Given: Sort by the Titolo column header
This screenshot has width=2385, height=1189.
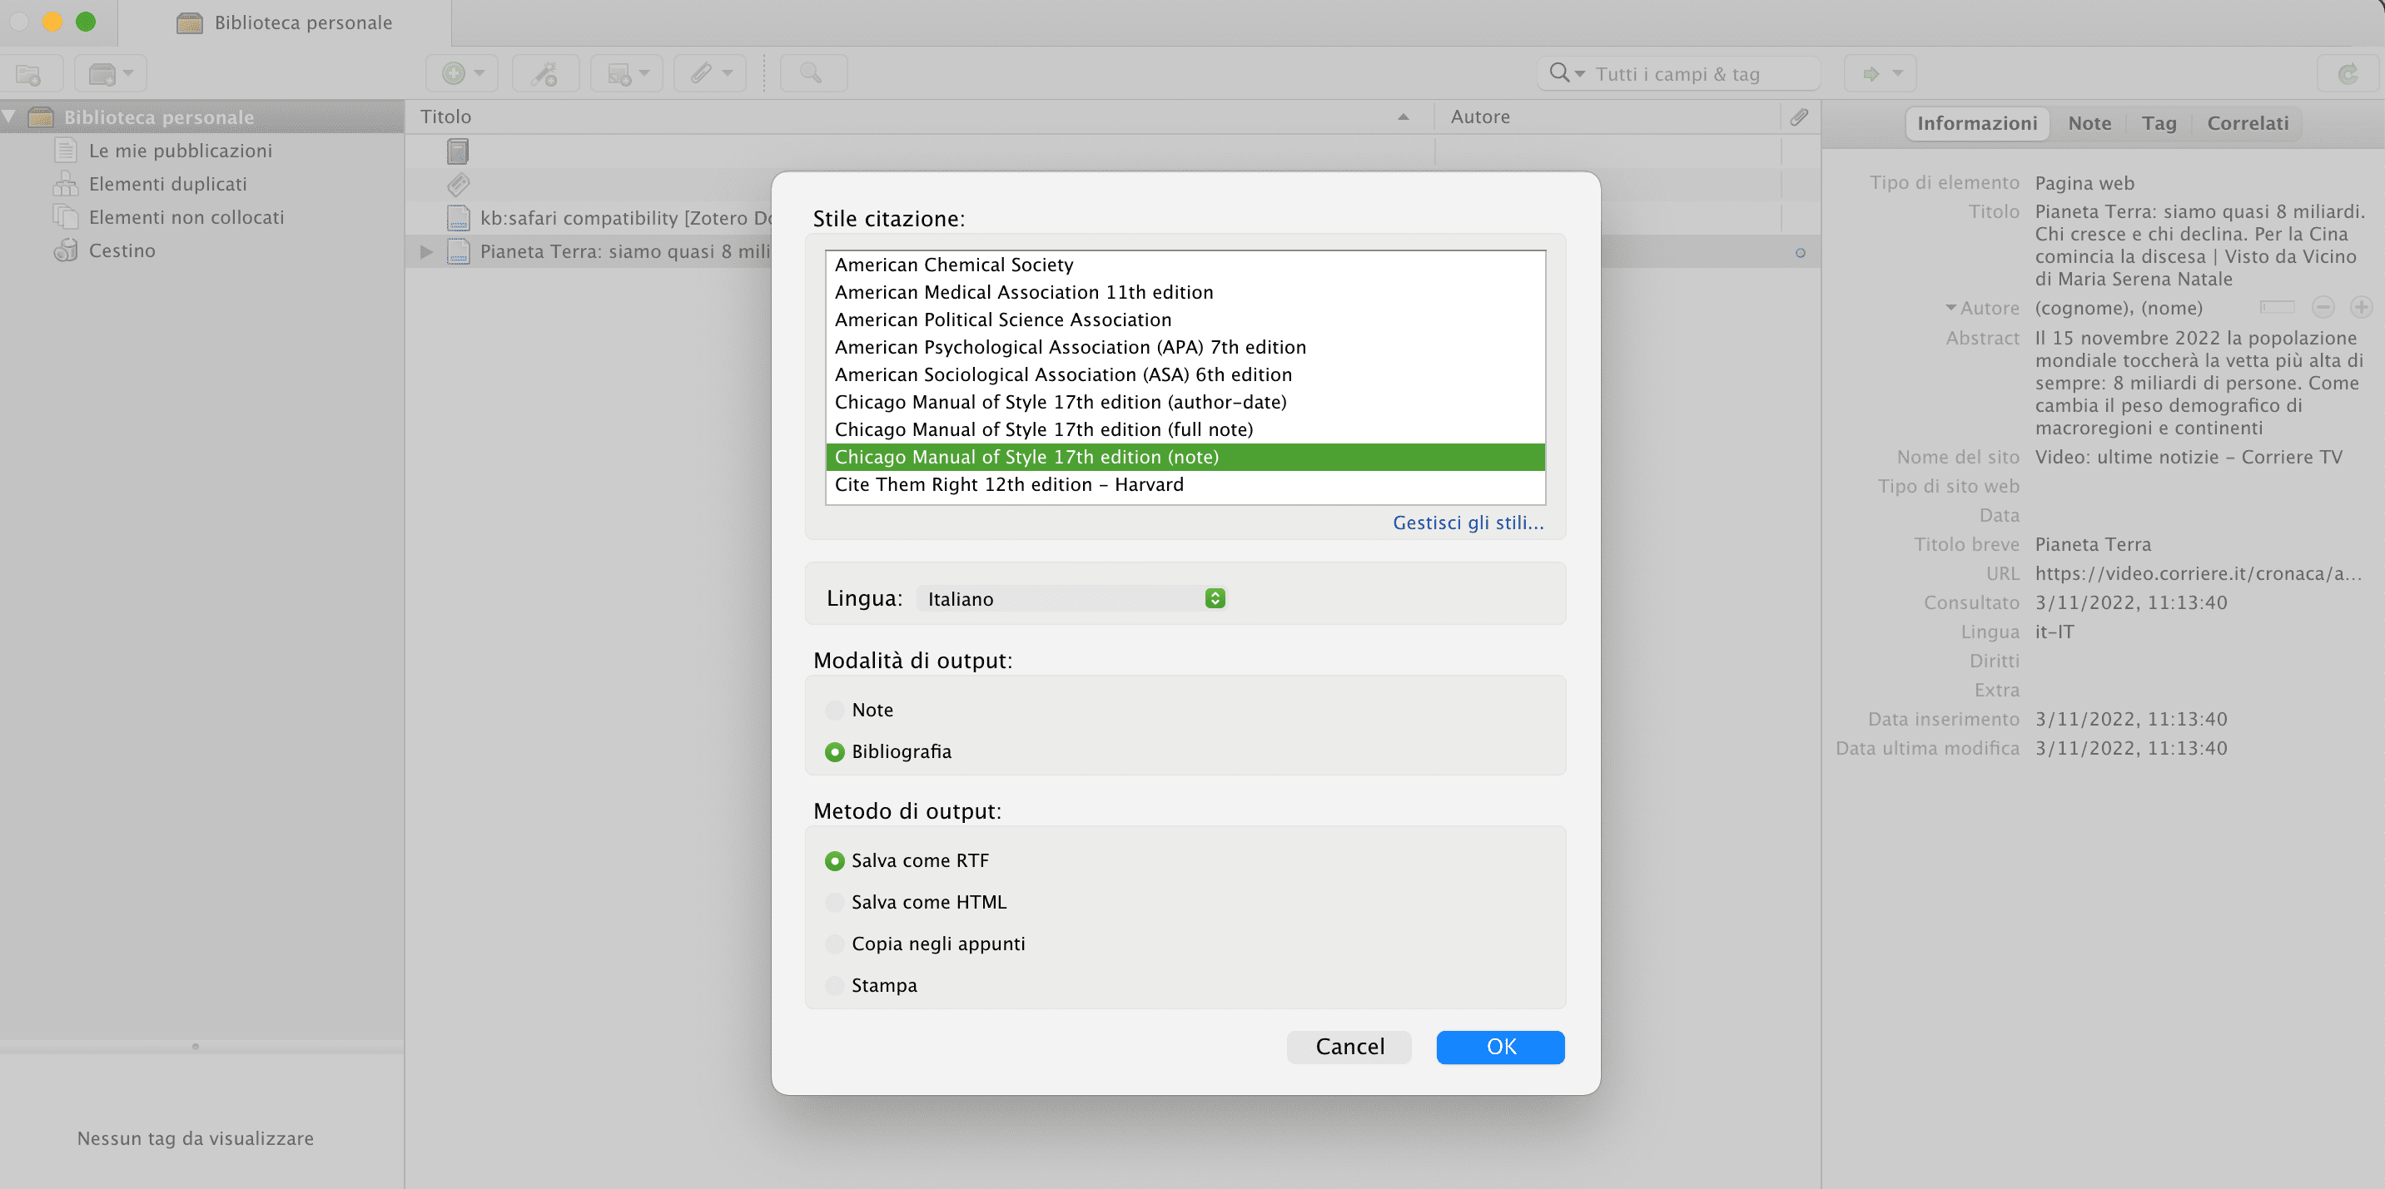Looking at the screenshot, I should [918, 116].
